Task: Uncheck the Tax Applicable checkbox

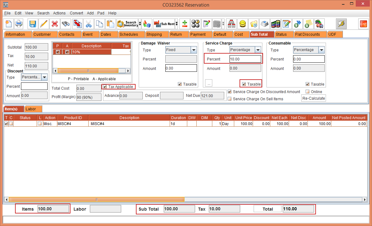Action: click(x=105, y=87)
